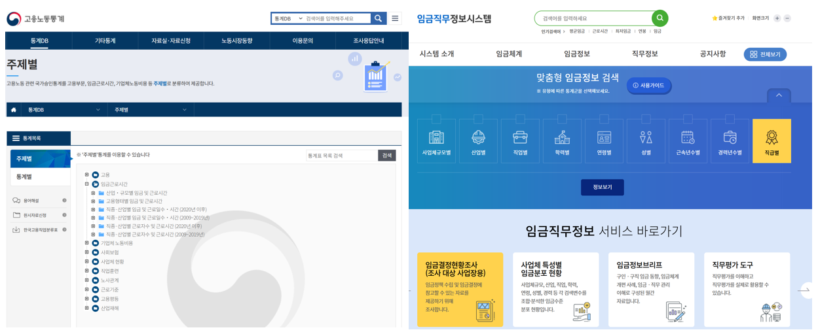The height and width of the screenshot is (332, 818).
Task: Open the 임금체계 menu in 임금직무정보시스템
Action: point(509,54)
